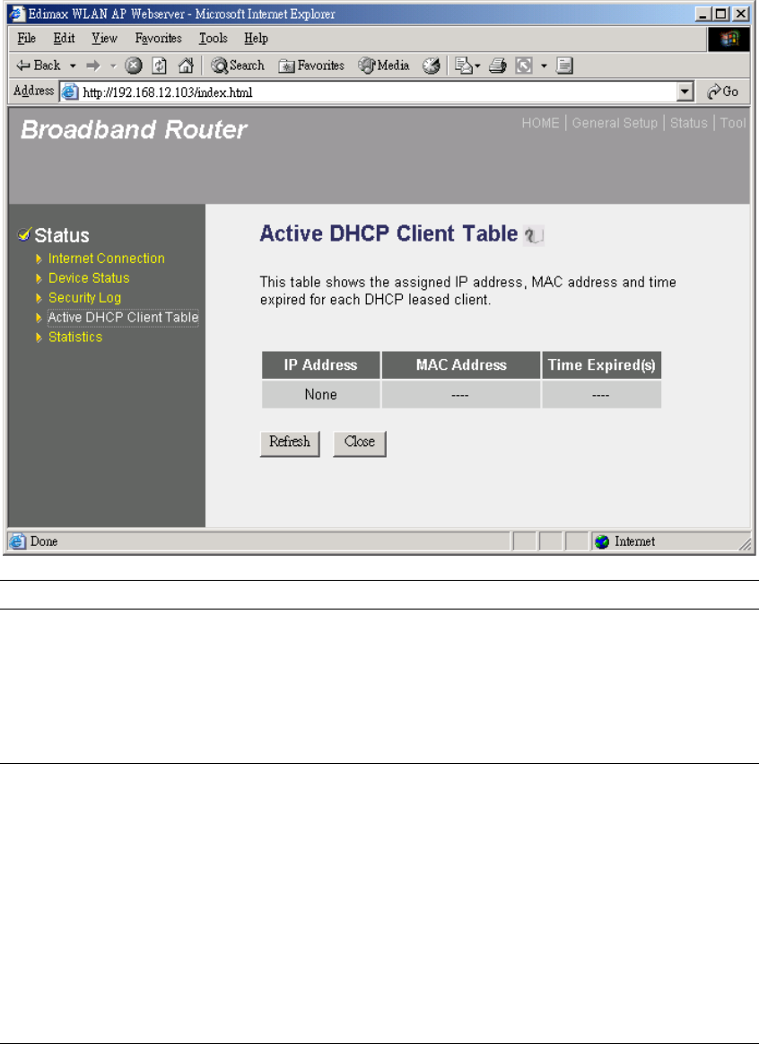This screenshot has width=759, height=1044.
Task: Open the Status link in the router header
Action: point(688,122)
